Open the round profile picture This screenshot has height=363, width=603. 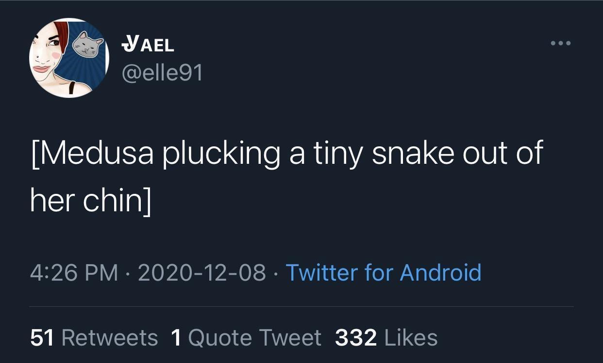point(69,58)
